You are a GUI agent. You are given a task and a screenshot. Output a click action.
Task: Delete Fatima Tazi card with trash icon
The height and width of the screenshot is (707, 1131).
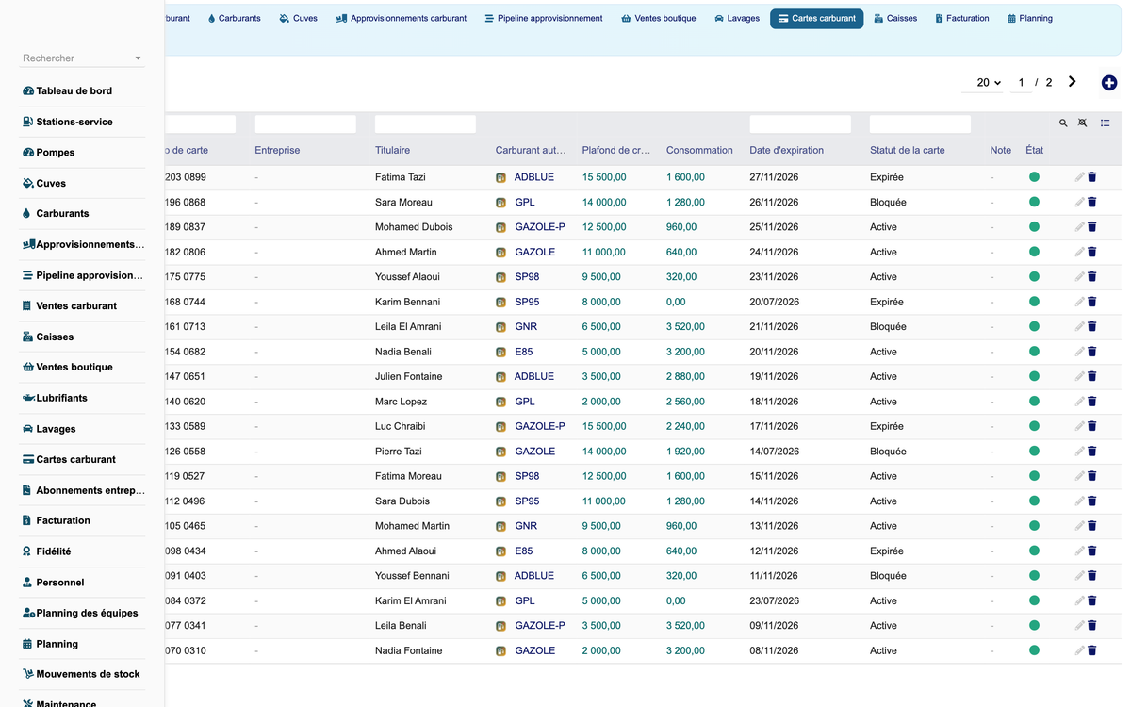coord(1092,177)
